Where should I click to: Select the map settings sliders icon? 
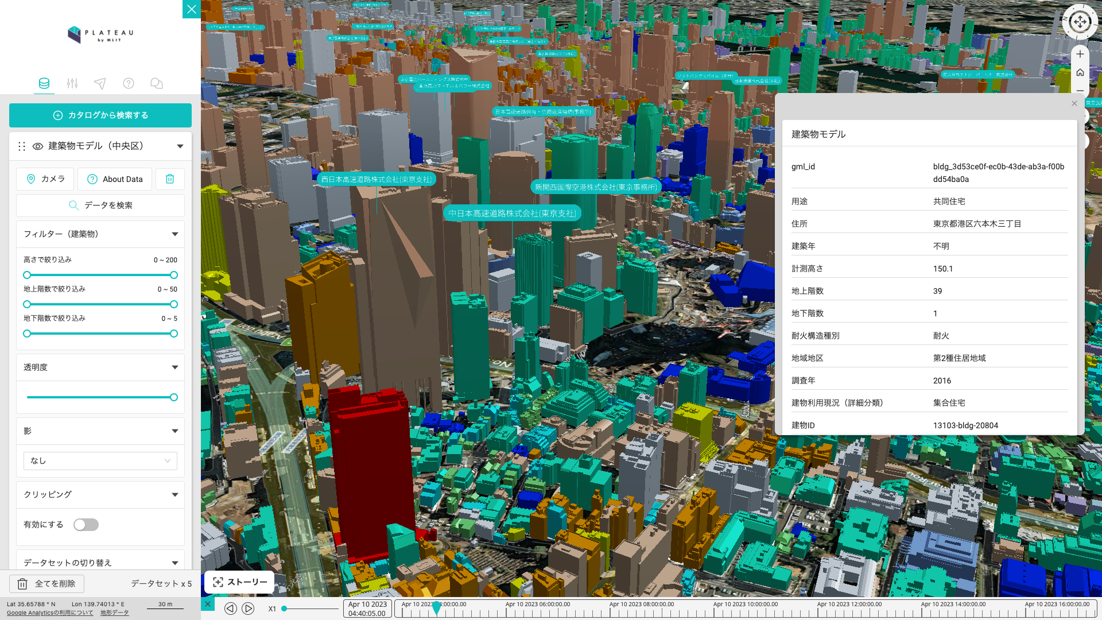[x=72, y=83]
